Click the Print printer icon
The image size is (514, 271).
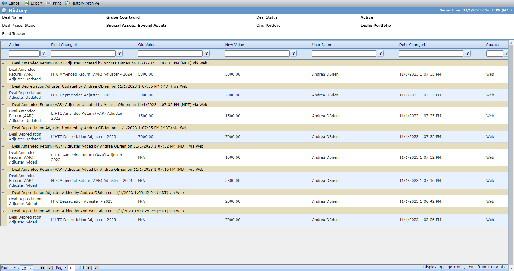click(48, 3)
